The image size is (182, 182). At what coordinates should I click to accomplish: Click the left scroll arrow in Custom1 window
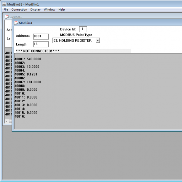click(7, 121)
